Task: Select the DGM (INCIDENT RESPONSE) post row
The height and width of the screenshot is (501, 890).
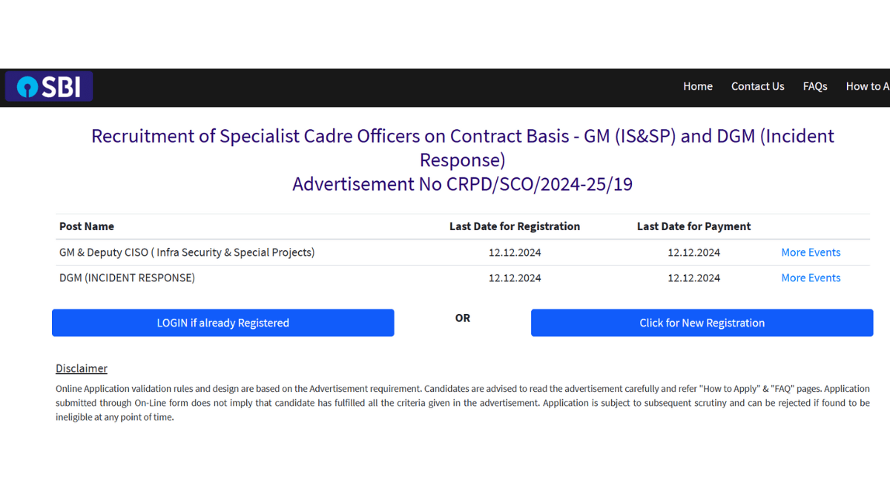Action: 128,278
